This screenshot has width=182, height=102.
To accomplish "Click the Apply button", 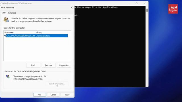I will click(x=67, y=95).
